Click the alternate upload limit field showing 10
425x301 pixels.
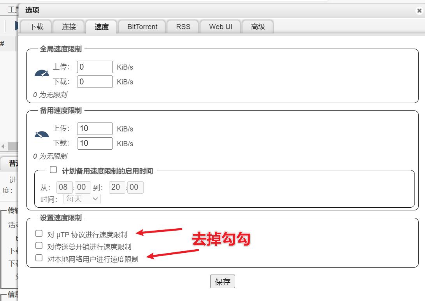coord(95,128)
